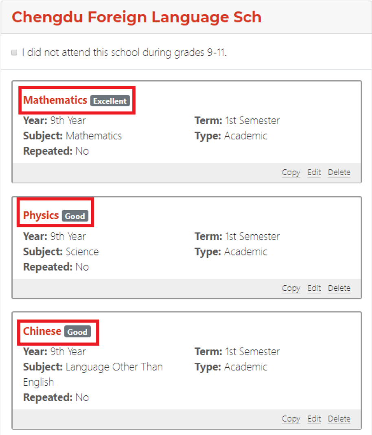The width and height of the screenshot is (372, 435).
Task: Copy the Physics course entry
Action: pyautogui.click(x=291, y=288)
